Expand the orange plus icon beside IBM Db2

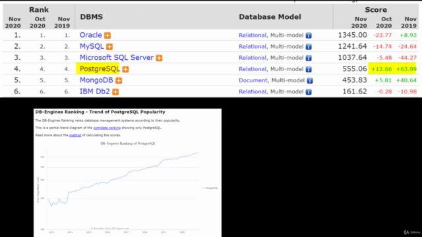(115, 92)
